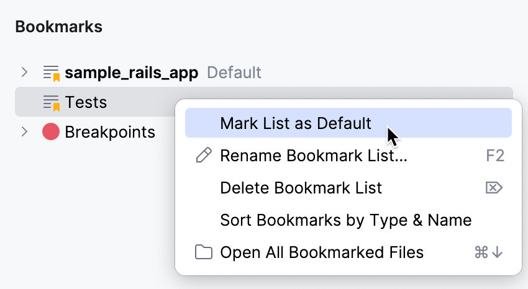Screen dimensions: 528x289
Task: Click the F2 shortcut hint
Action: tap(495, 156)
